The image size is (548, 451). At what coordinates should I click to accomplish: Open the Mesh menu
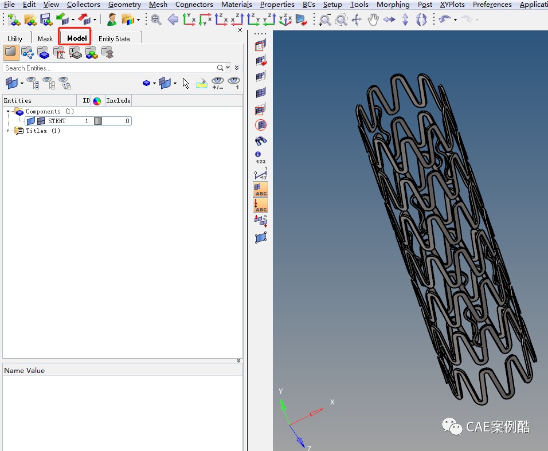[158, 4]
